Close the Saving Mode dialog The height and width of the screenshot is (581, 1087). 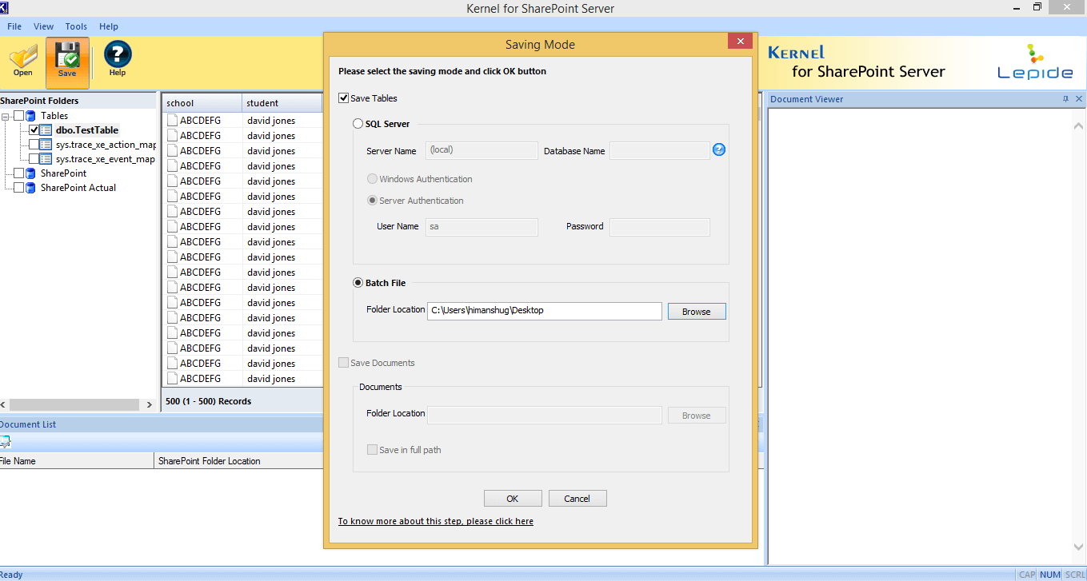click(740, 42)
